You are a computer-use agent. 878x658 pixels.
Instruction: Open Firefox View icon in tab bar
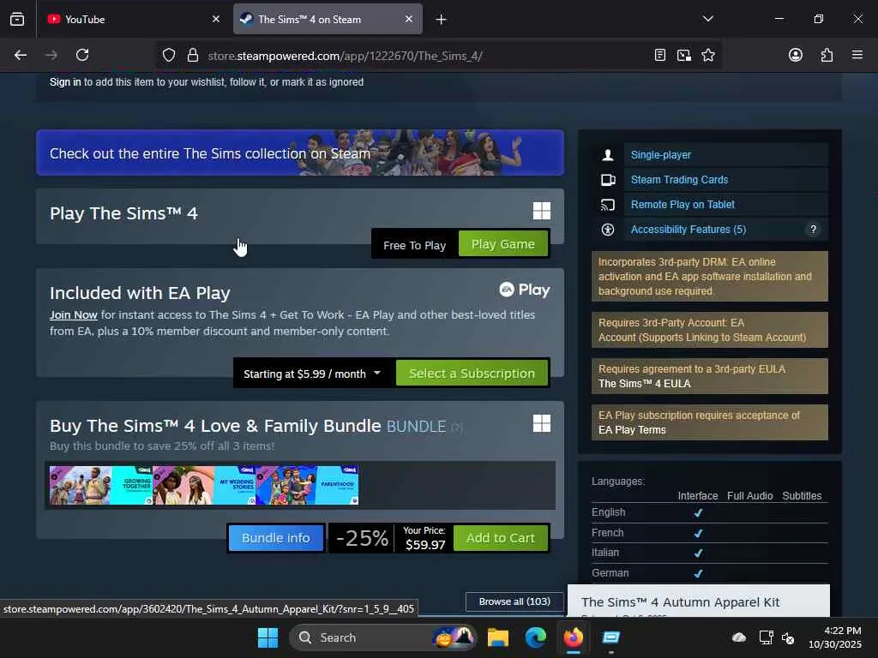tap(17, 19)
